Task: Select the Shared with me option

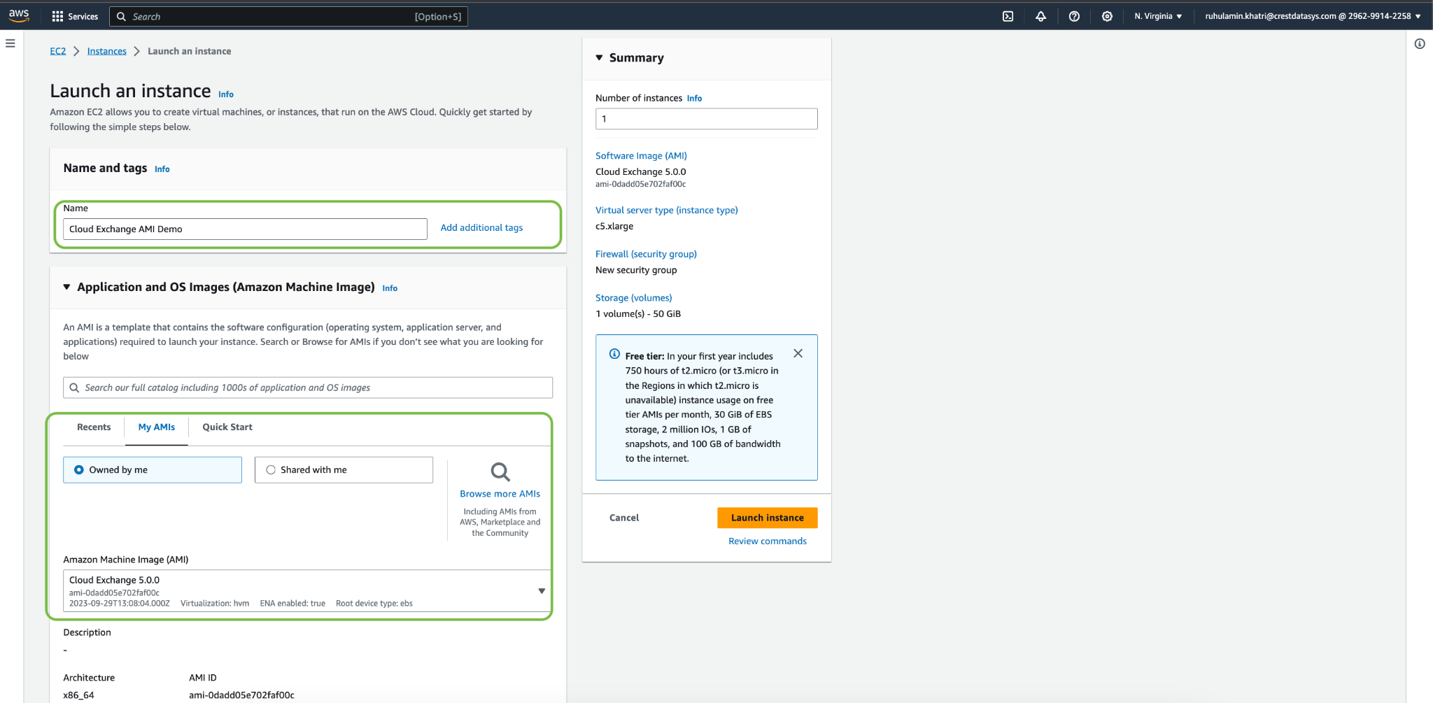Action: point(344,470)
